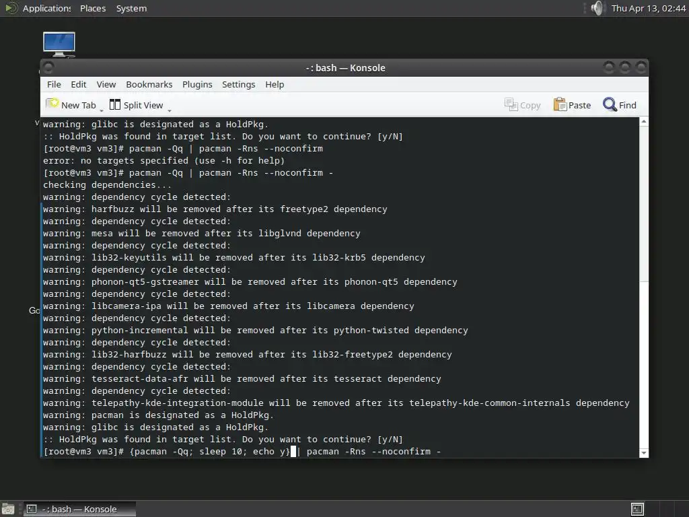Expand the Split View dropdown arrow
Viewport: 689px width, 517px height.
pyautogui.click(x=169, y=110)
